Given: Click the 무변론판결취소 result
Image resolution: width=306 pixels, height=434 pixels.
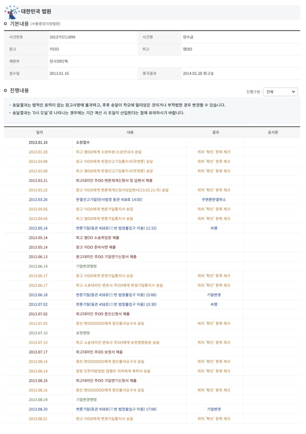Looking at the screenshot, I should point(214,200).
